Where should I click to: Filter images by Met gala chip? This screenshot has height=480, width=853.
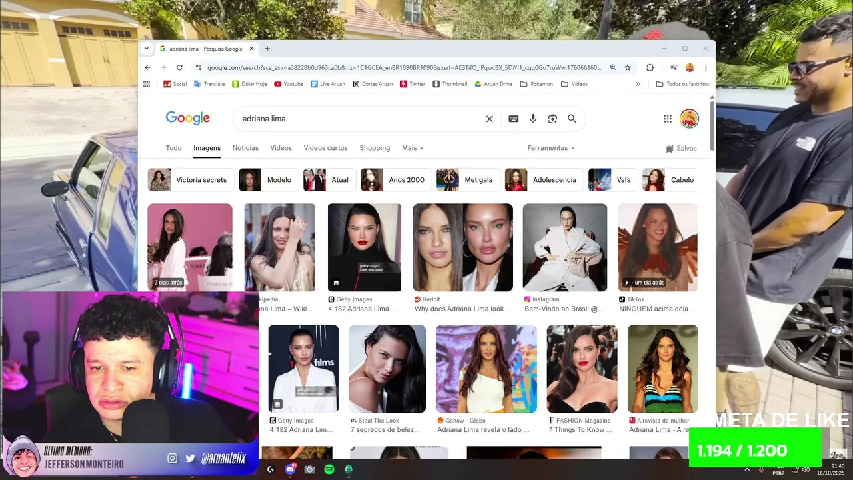(468, 180)
